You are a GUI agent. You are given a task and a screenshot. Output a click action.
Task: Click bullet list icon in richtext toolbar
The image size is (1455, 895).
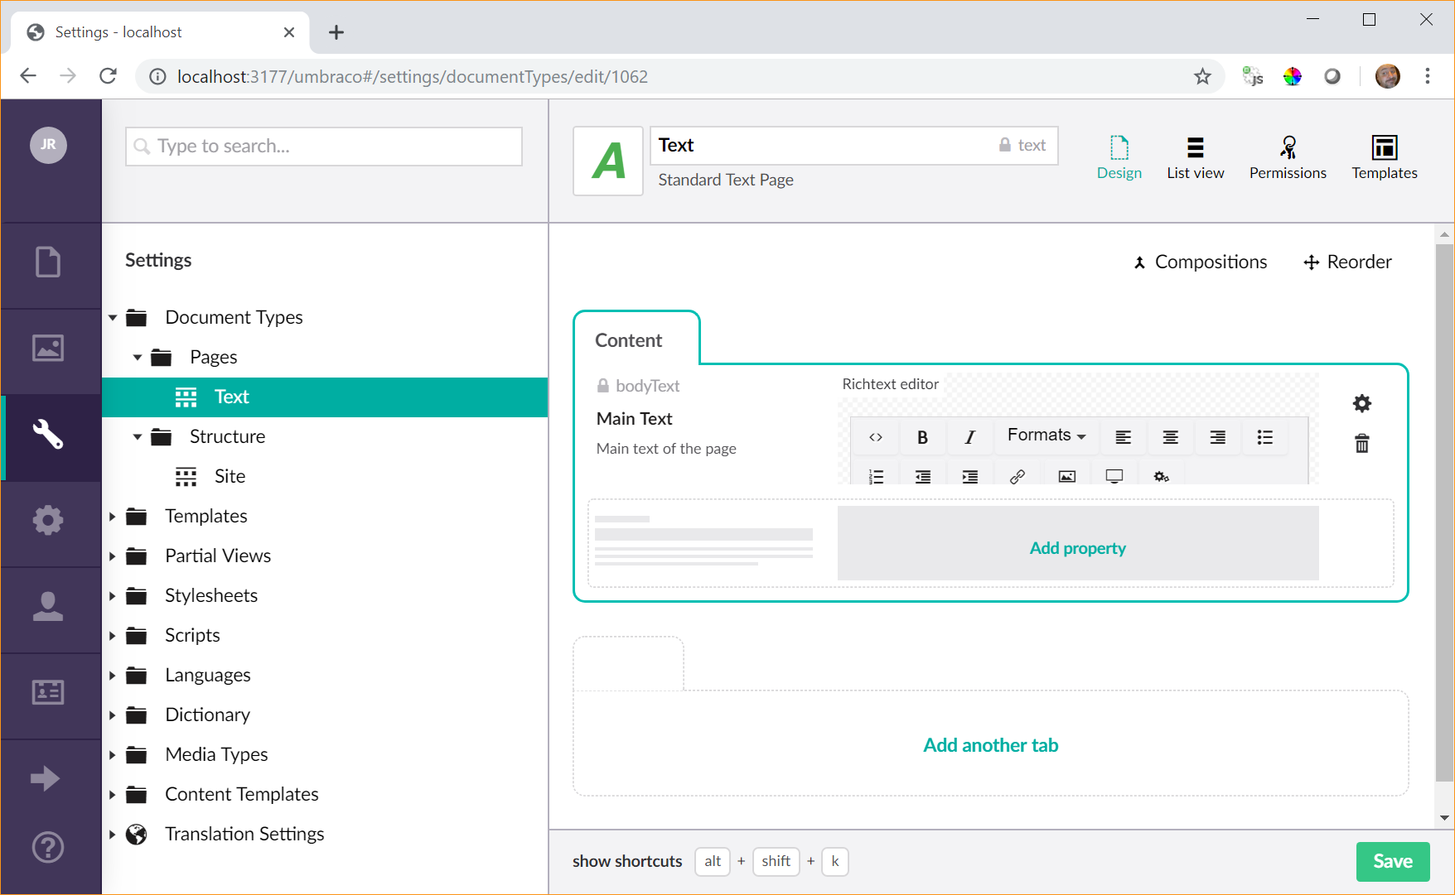click(1265, 437)
